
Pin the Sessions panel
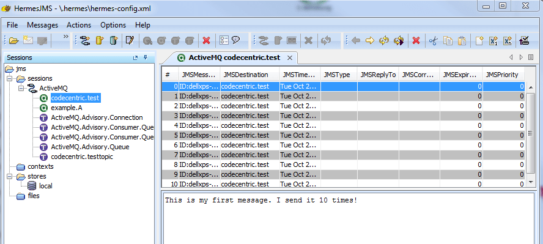(x=146, y=58)
